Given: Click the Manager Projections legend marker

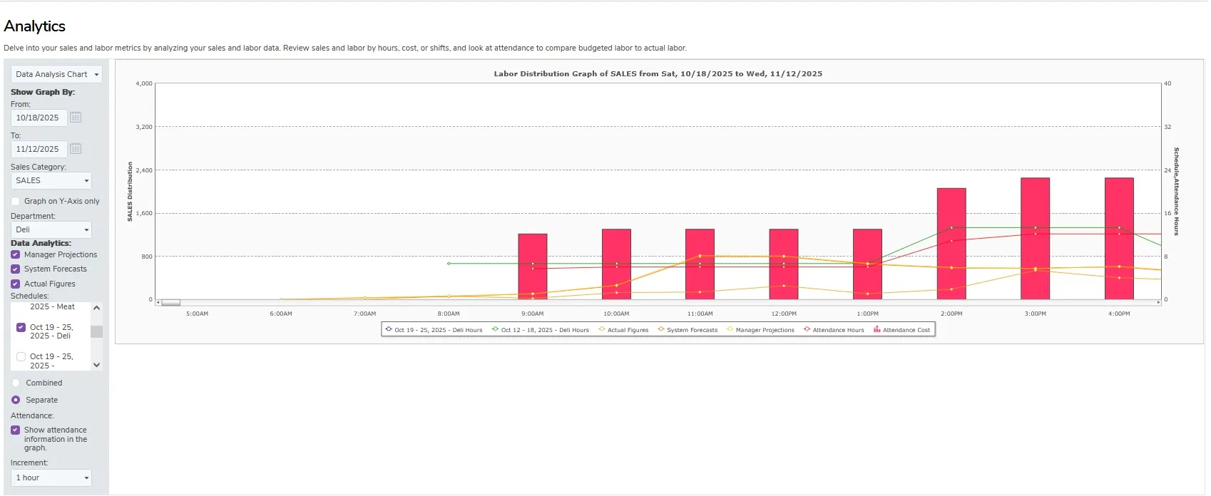Looking at the screenshot, I should (x=730, y=329).
